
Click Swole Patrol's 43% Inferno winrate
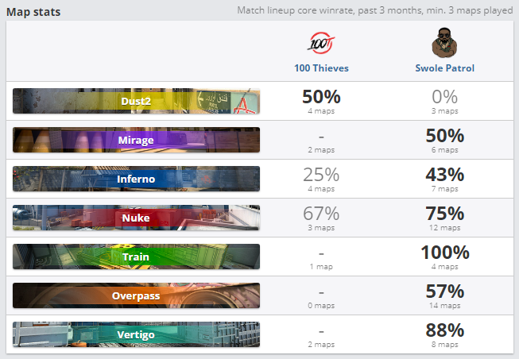pyautogui.click(x=444, y=175)
